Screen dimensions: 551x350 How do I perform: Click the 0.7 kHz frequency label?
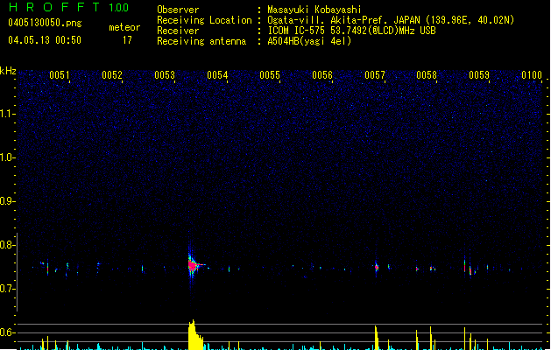point(6,289)
